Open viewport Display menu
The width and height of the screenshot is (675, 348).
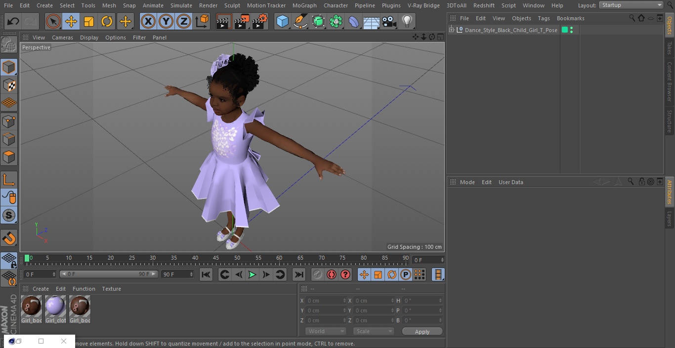[x=89, y=38]
